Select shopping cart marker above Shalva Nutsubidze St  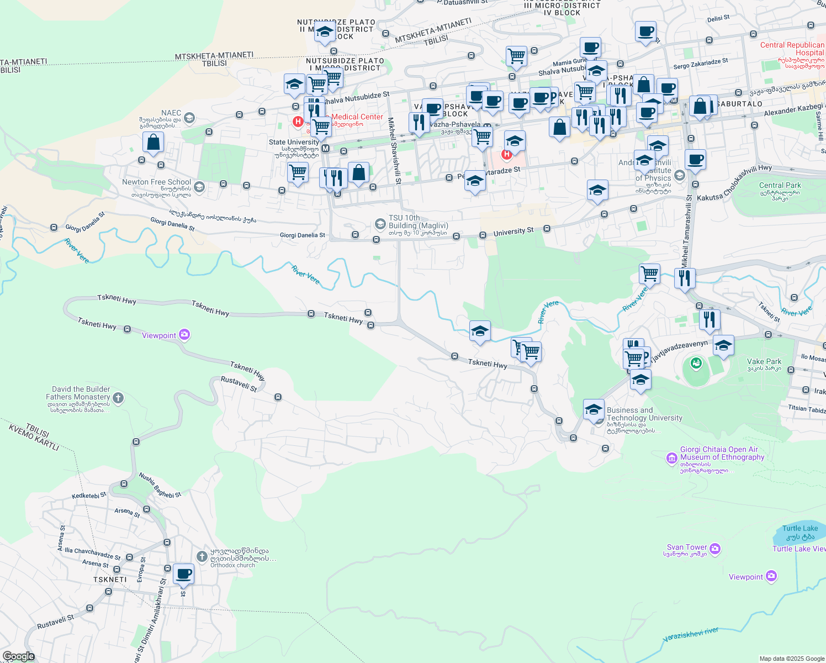[x=516, y=57]
